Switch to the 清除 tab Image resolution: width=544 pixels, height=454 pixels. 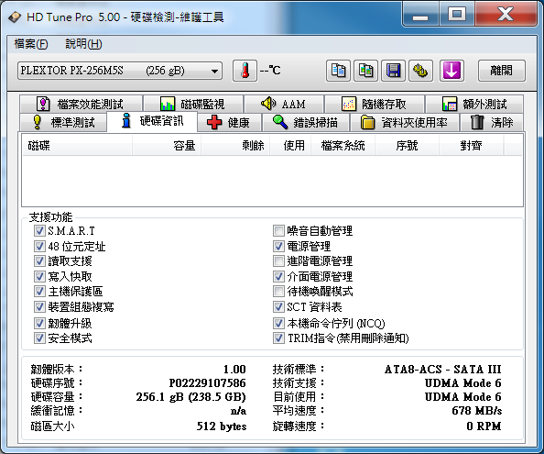492,122
